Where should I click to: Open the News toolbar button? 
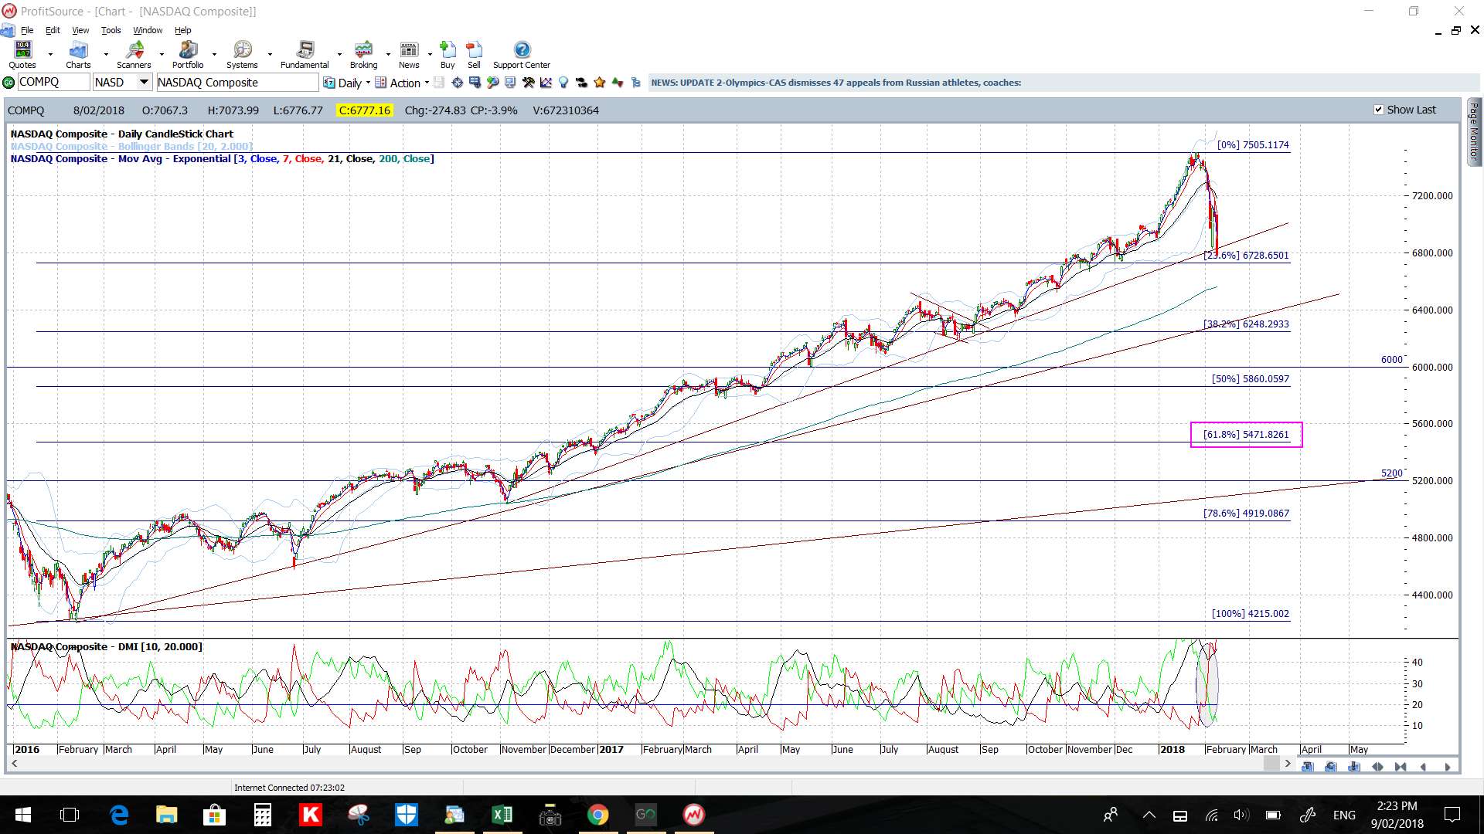[409, 55]
